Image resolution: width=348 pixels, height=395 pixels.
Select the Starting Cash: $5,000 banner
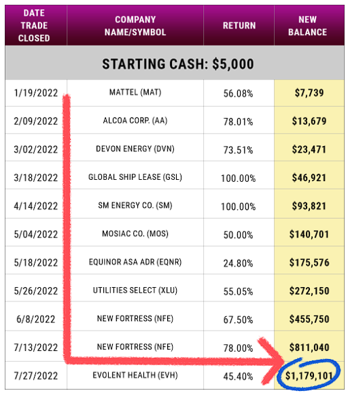point(175,63)
